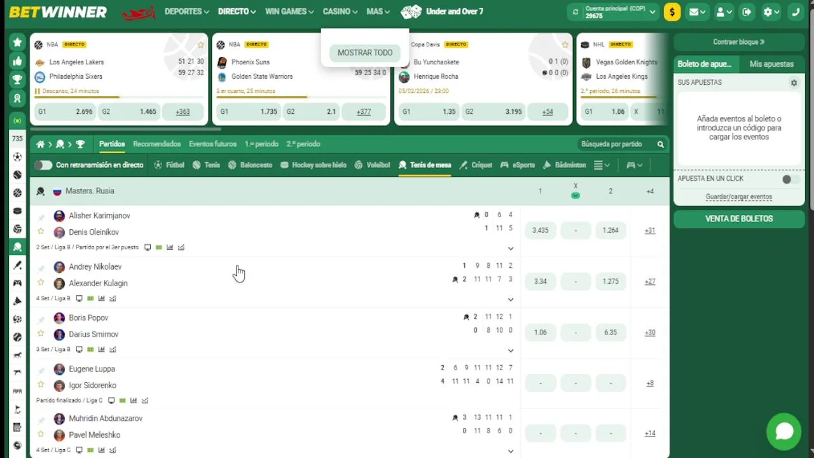
Task: Click the Venta de boletos button
Action: point(739,219)
